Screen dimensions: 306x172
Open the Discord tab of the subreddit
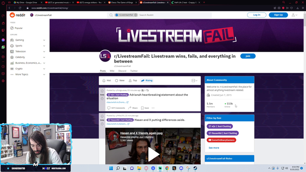(122, 71)
